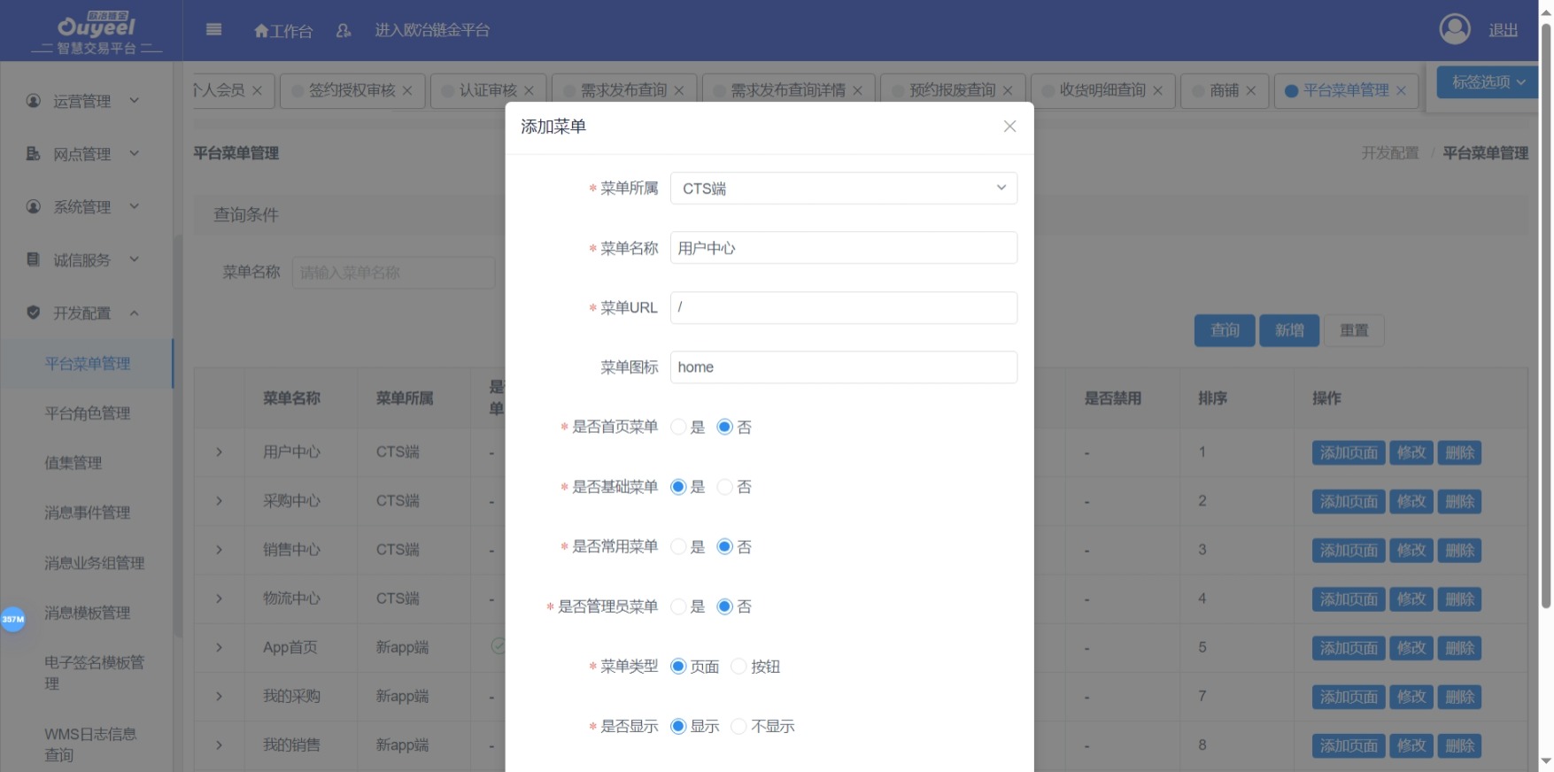Switch to the 认证审核 tab
The height and width of the screenshot is (772, 1554).
point(488,90)
